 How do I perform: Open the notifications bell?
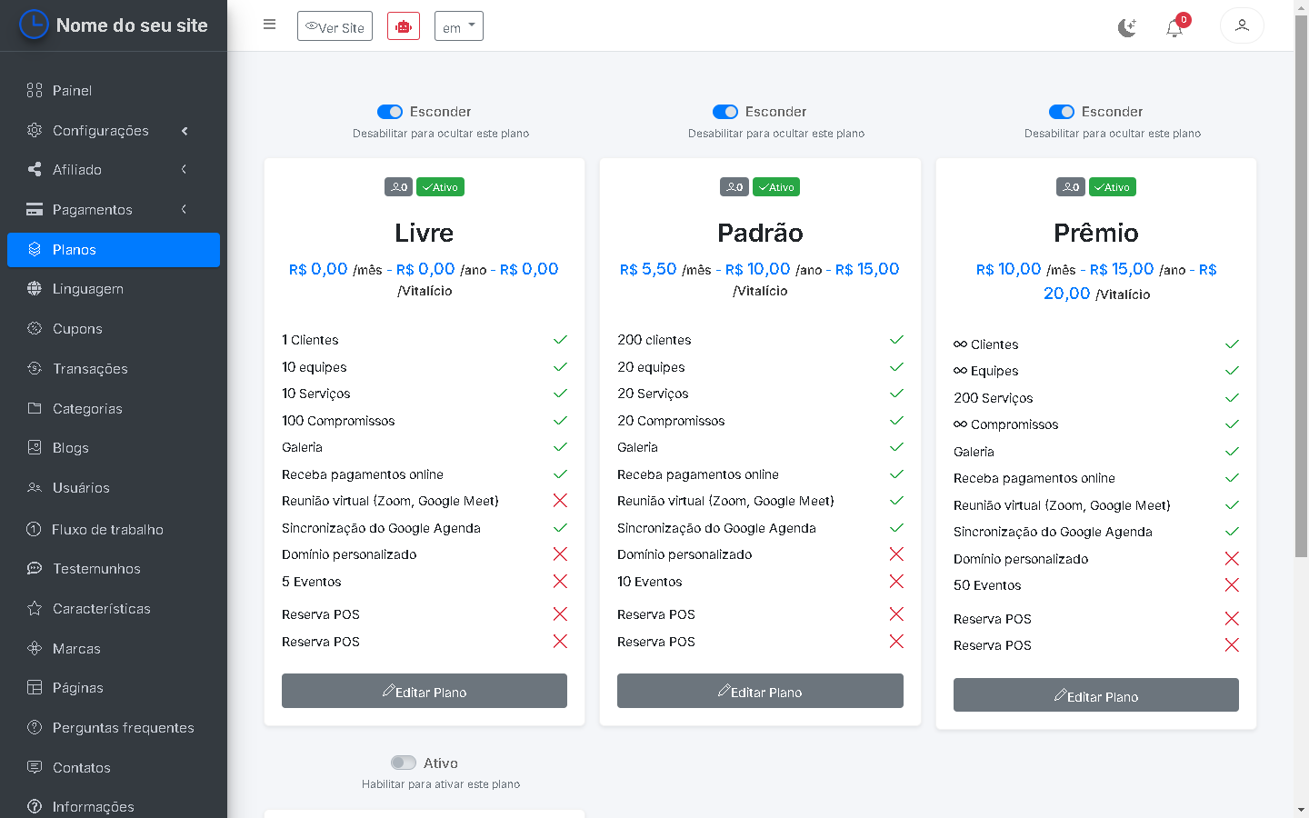[x=1174, y=28]
